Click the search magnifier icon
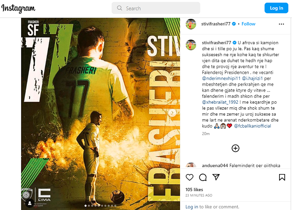The image size is (292, 210). pyautogui.click(x=120, y=8)
